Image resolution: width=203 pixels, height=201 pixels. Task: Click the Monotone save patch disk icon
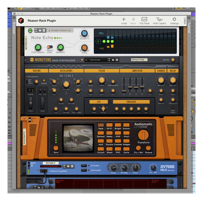click(x=117, y=60)
